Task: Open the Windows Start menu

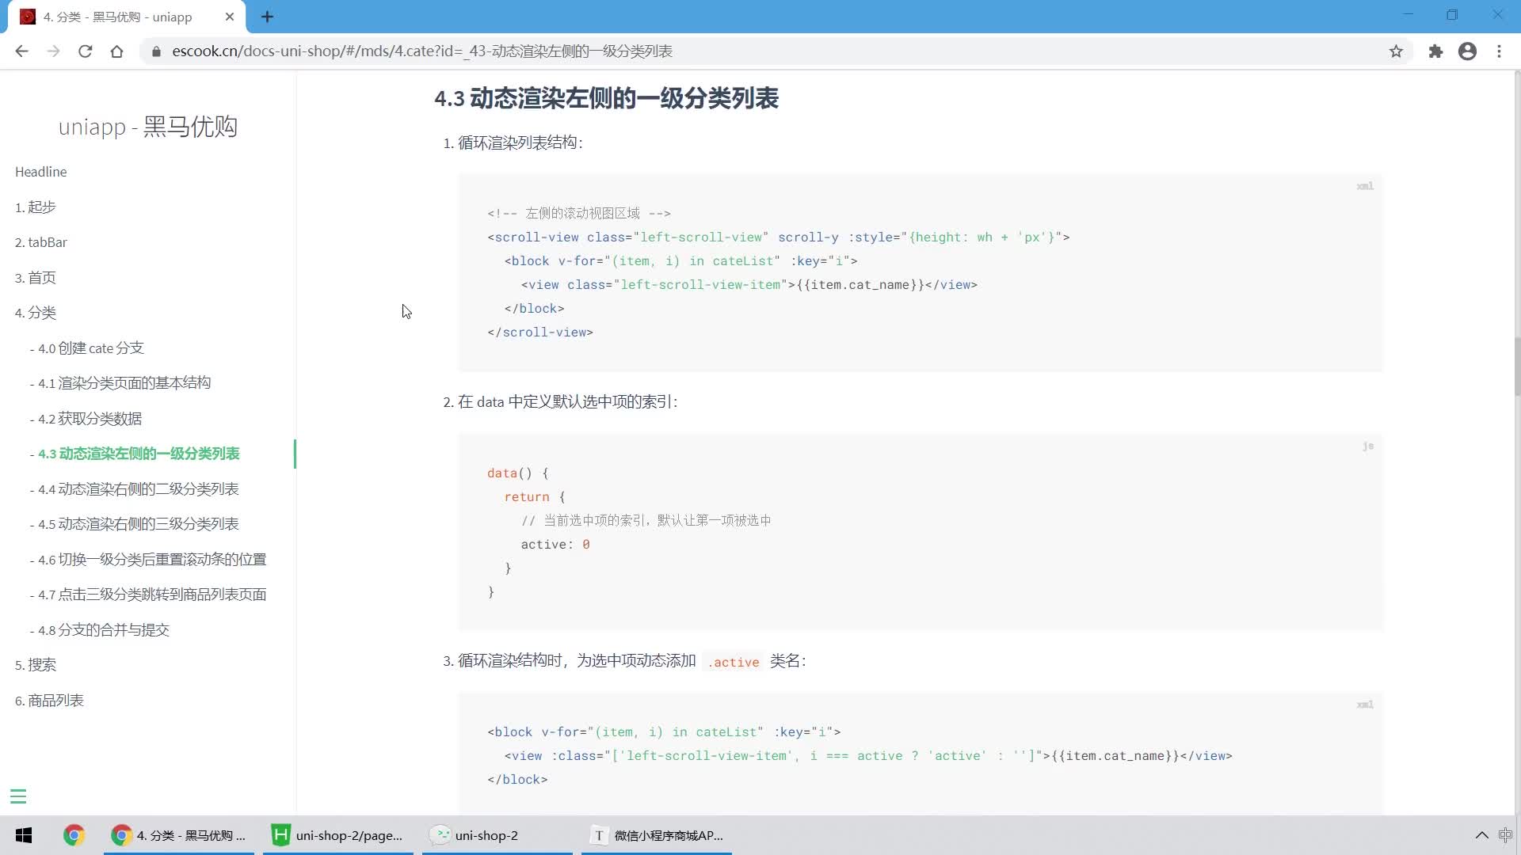Action: (x=24, y=835)
